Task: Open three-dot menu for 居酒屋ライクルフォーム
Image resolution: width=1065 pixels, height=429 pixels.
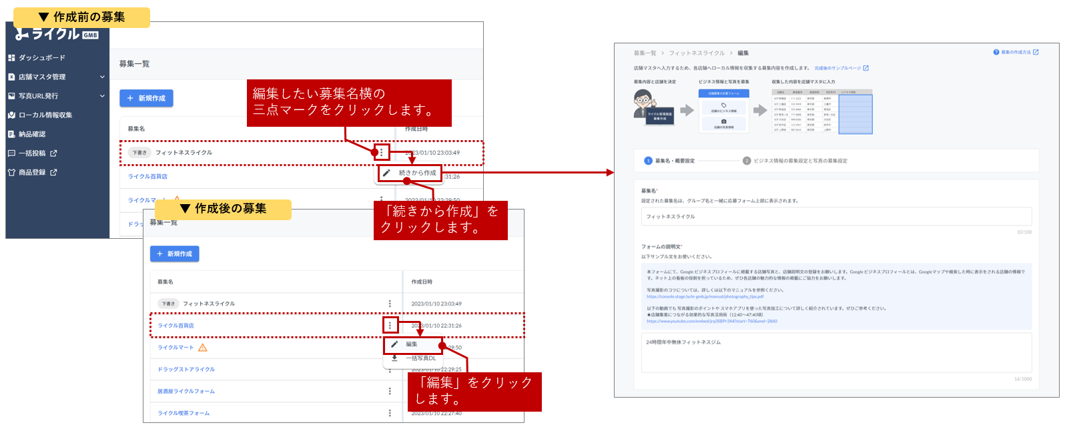Action: (x=390, y=392)
